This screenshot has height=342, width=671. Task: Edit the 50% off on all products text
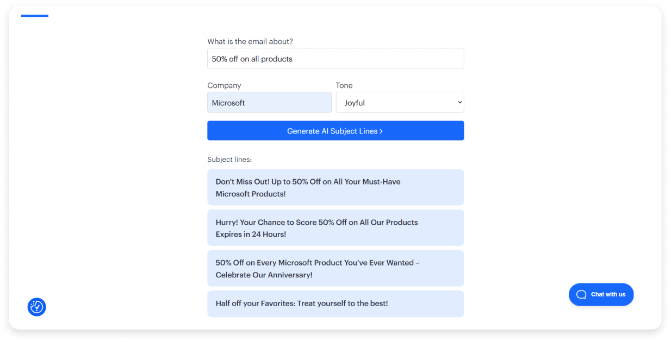pyautogui.click(x=336, y=58)
